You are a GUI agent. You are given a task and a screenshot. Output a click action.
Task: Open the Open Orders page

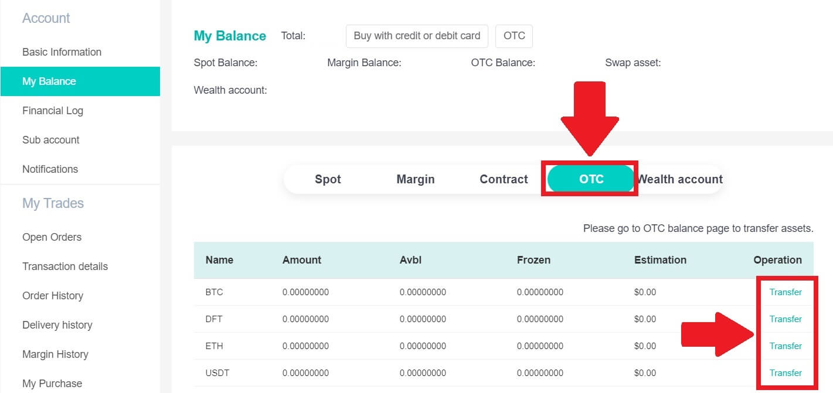pyautogui.click(x=52, y=237)
